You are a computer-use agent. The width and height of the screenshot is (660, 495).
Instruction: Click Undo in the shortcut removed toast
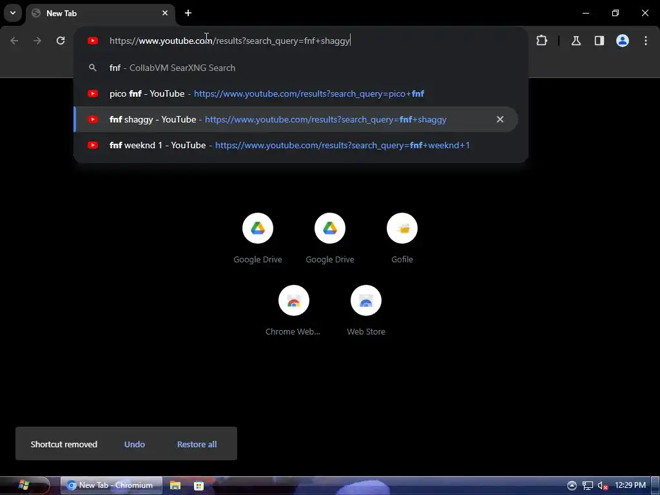(135, 444)
